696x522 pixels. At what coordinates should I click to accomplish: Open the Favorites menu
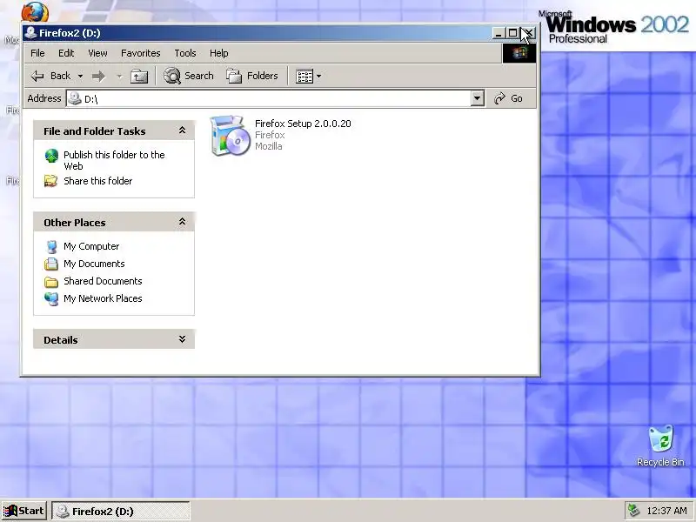pos(141,53)
